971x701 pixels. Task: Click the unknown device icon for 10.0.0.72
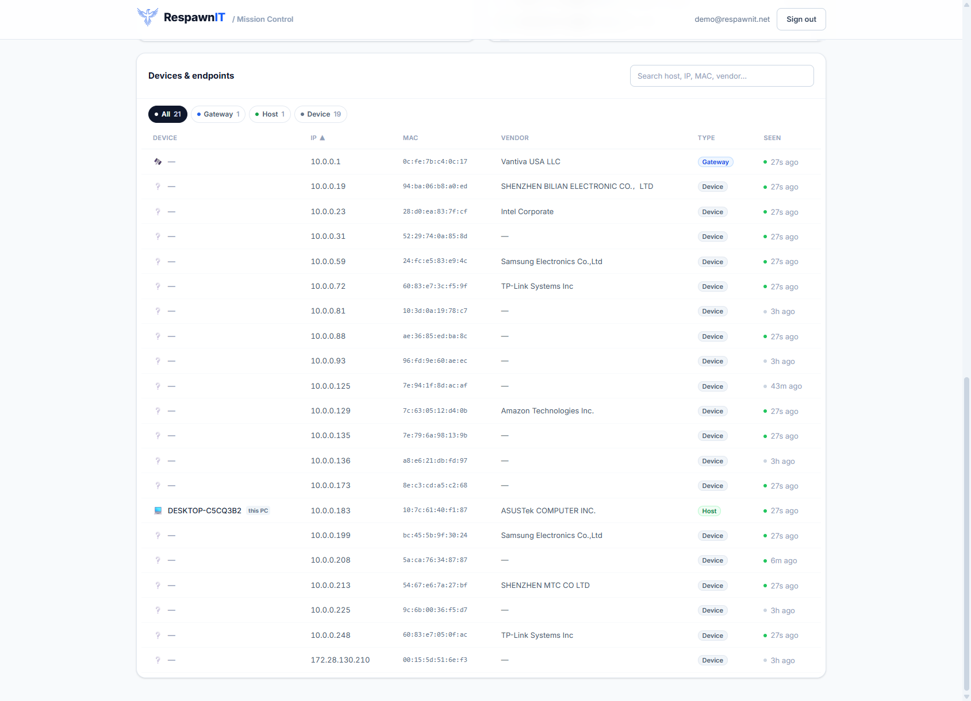coord(158,286)
